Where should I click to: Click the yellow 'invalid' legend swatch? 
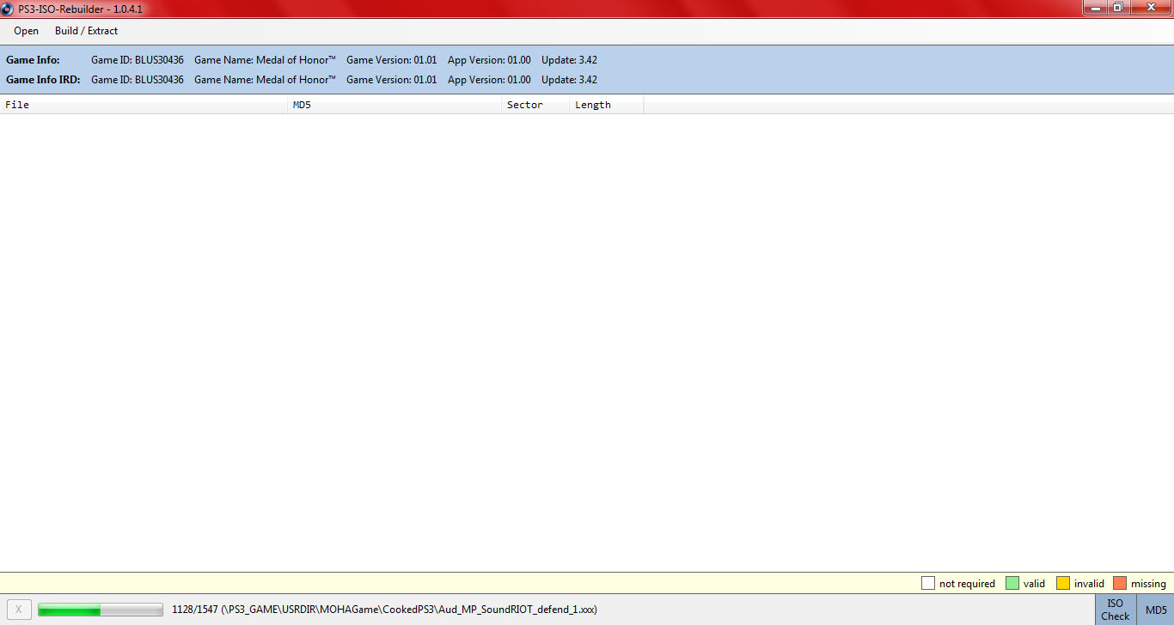click(x=1063, y=584)
